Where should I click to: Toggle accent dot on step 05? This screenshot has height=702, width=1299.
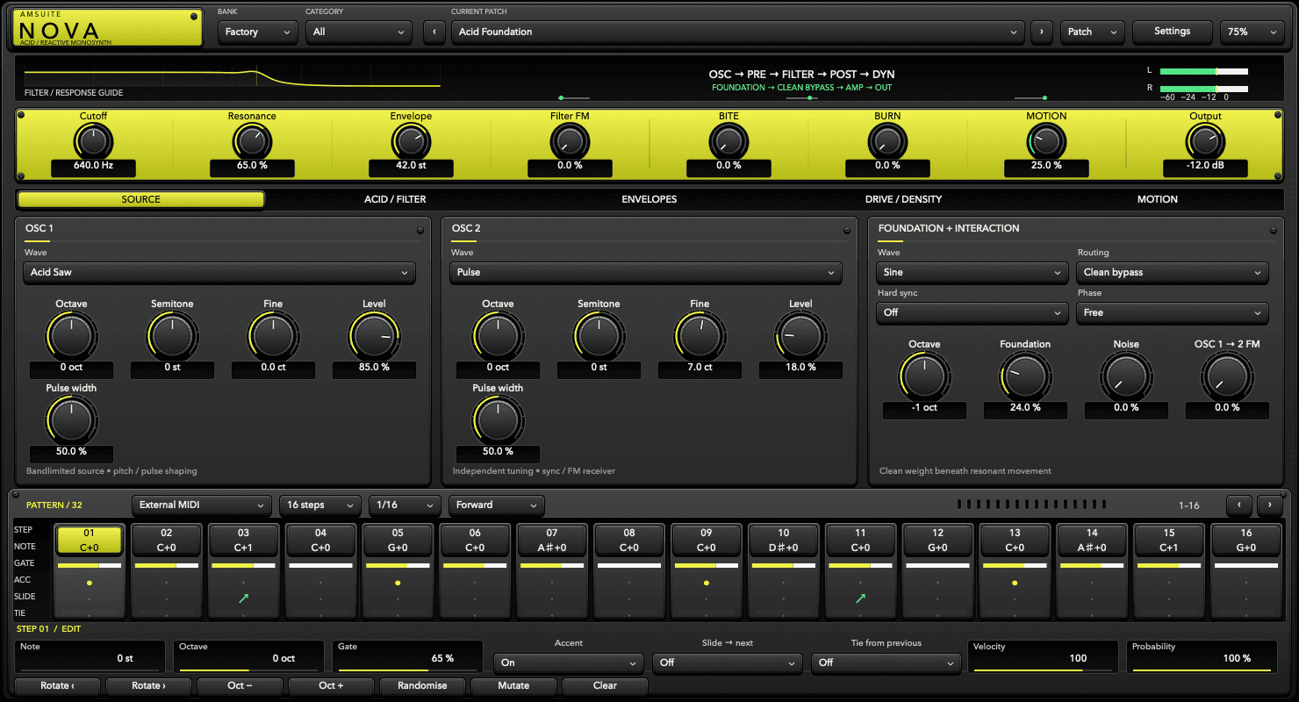(398, 583)
